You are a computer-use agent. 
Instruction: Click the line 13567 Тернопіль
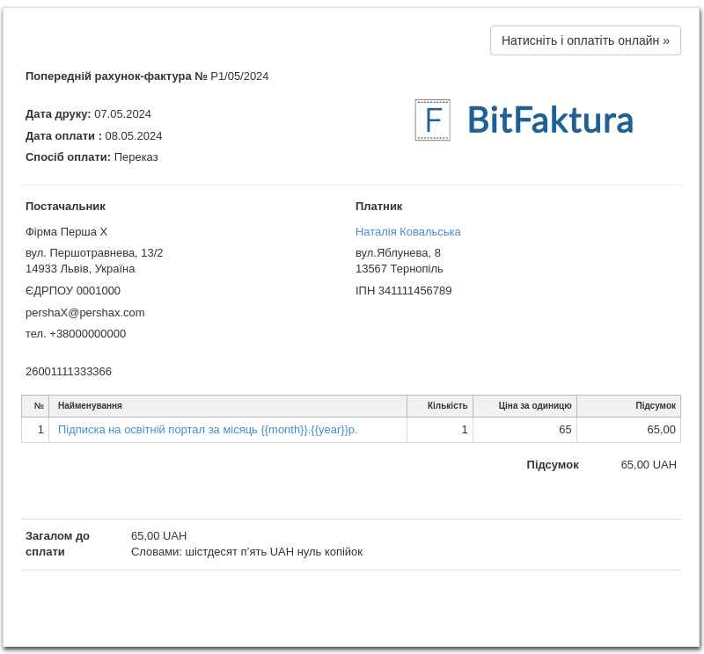click(400, 269)
